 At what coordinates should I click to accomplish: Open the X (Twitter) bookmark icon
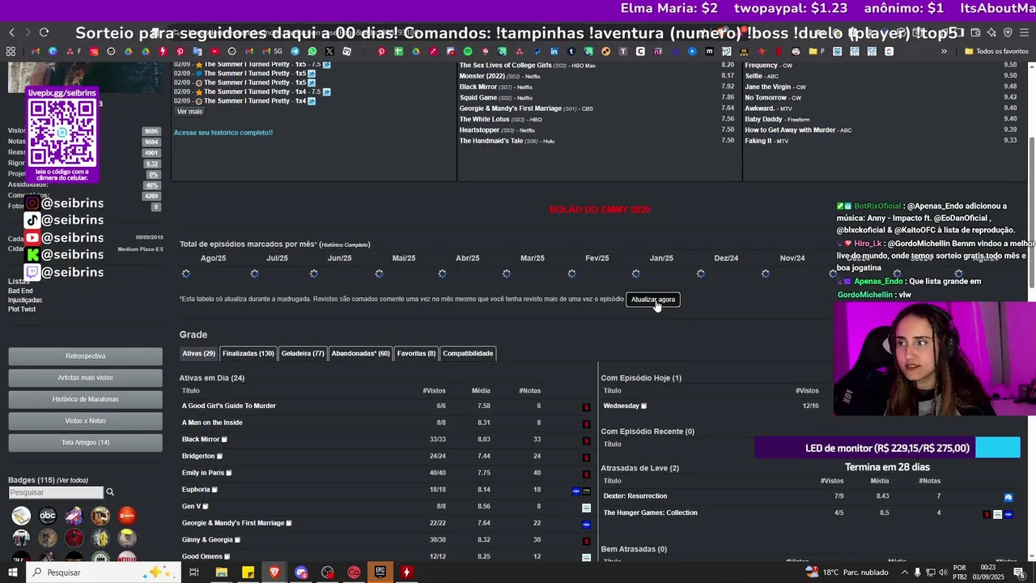click(329, 51)
